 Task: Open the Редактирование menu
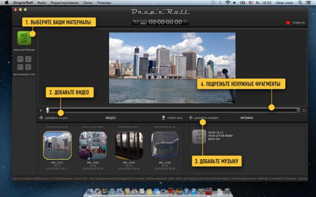pyautogui.click(x=65, y=2)
